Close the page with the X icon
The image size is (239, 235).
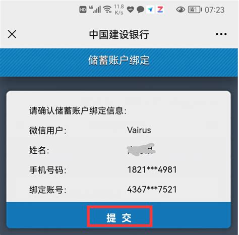click(x=12, y=34)
